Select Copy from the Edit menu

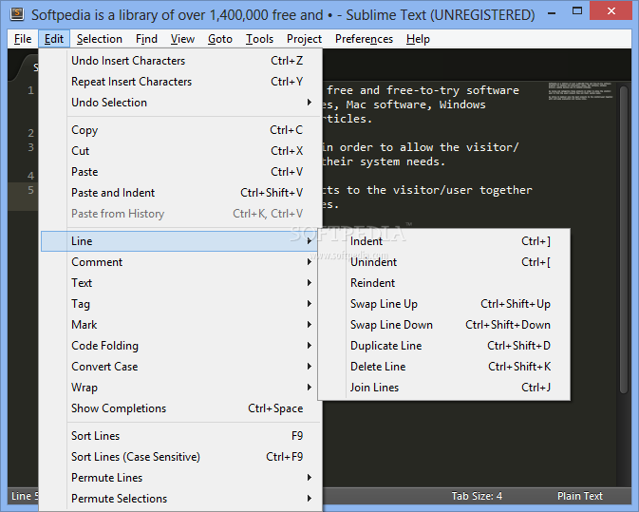pos(181,130)
